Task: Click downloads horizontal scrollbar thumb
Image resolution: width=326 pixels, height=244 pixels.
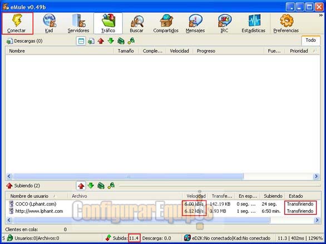Action: (x=127, y=176)
